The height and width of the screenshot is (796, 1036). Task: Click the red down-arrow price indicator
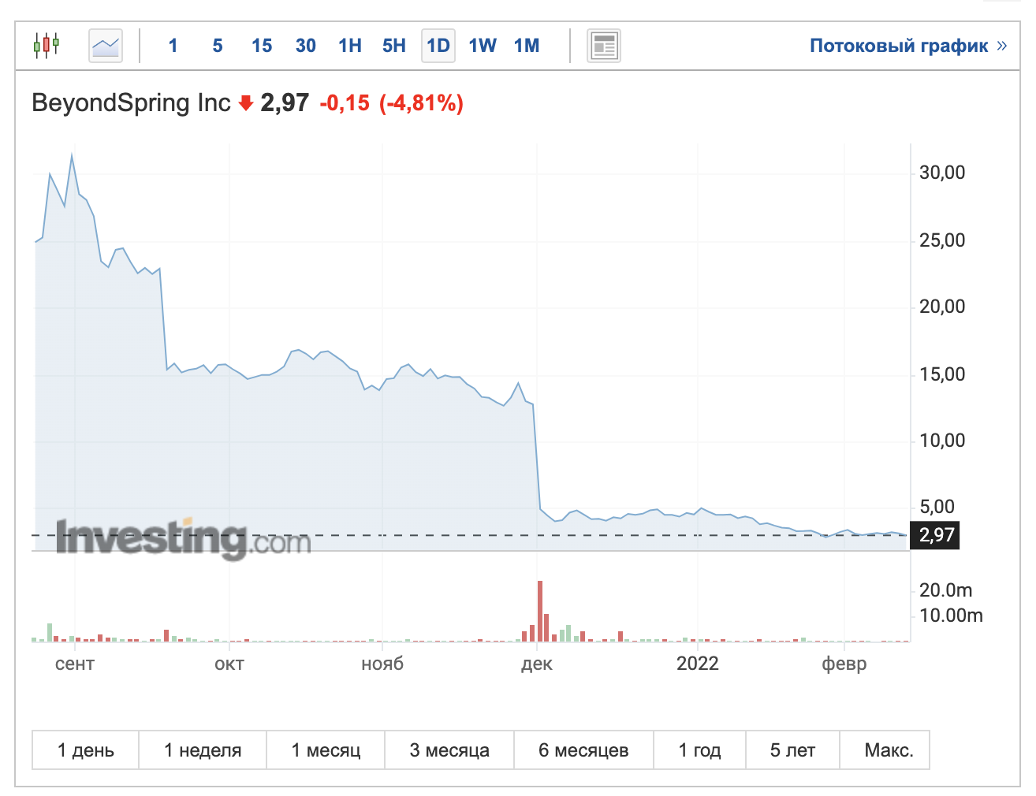[x=245, y=103]
